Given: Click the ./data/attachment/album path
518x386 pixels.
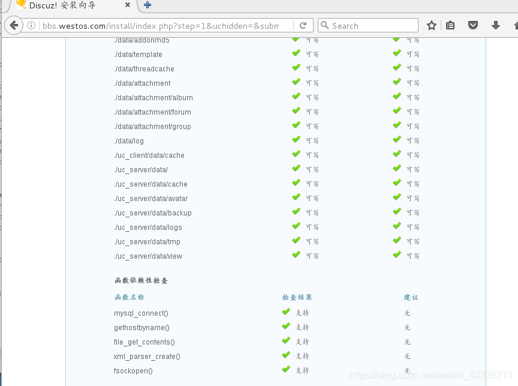Looking at the screenshot, I should [153, 98].
